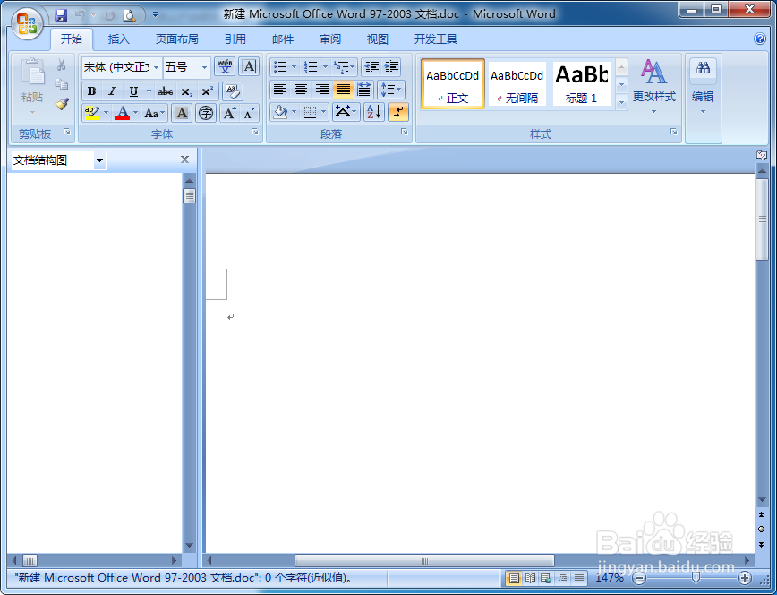Cut selection with the scissors icon
The width and height of the screenshot is (777, 595).
62,65
